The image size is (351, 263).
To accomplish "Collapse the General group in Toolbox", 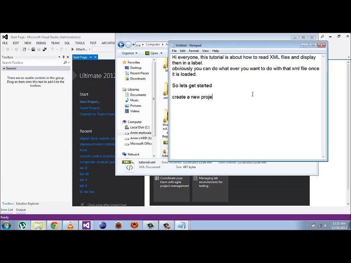I will point(4,68).
